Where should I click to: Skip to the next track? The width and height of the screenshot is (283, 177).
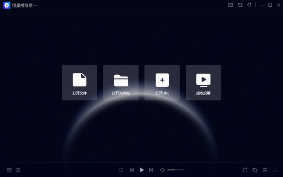click(151, 170)
